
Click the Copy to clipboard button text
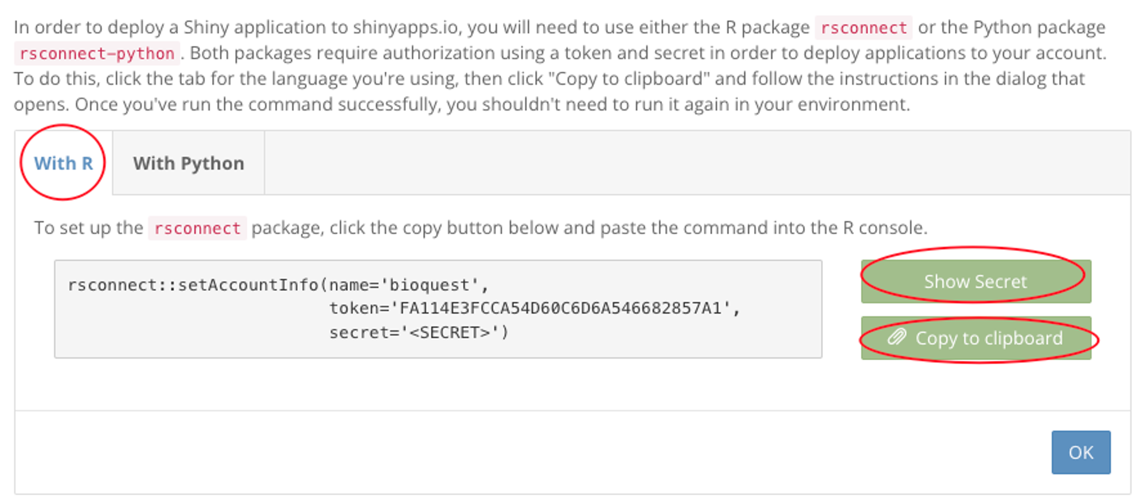tap(989, 338)
